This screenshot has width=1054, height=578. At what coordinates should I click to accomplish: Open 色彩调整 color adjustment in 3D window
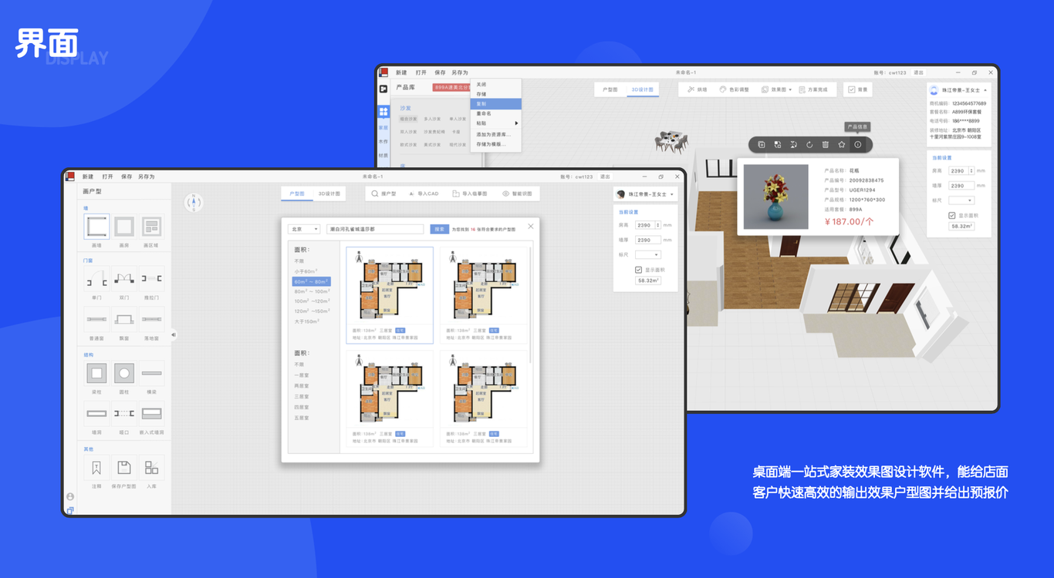(734, 89)
